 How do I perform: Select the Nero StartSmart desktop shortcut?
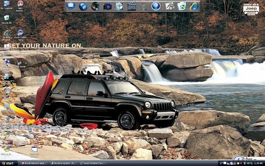pos(21,6)
